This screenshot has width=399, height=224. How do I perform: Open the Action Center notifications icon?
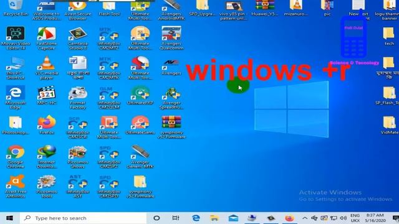pos(395,218)
